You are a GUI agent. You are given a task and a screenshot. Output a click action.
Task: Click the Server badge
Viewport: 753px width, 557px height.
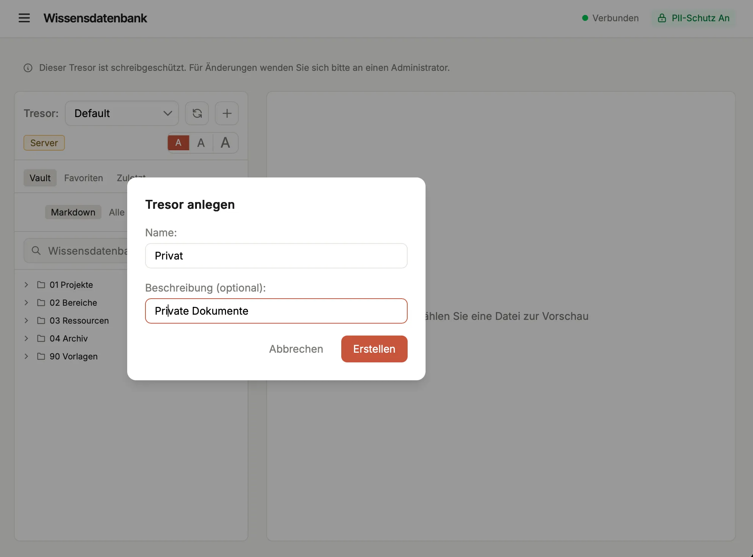coord(44,143)
